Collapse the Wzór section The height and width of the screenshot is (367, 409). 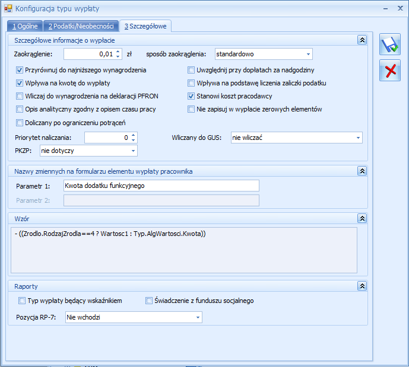[x=362, y=218]
